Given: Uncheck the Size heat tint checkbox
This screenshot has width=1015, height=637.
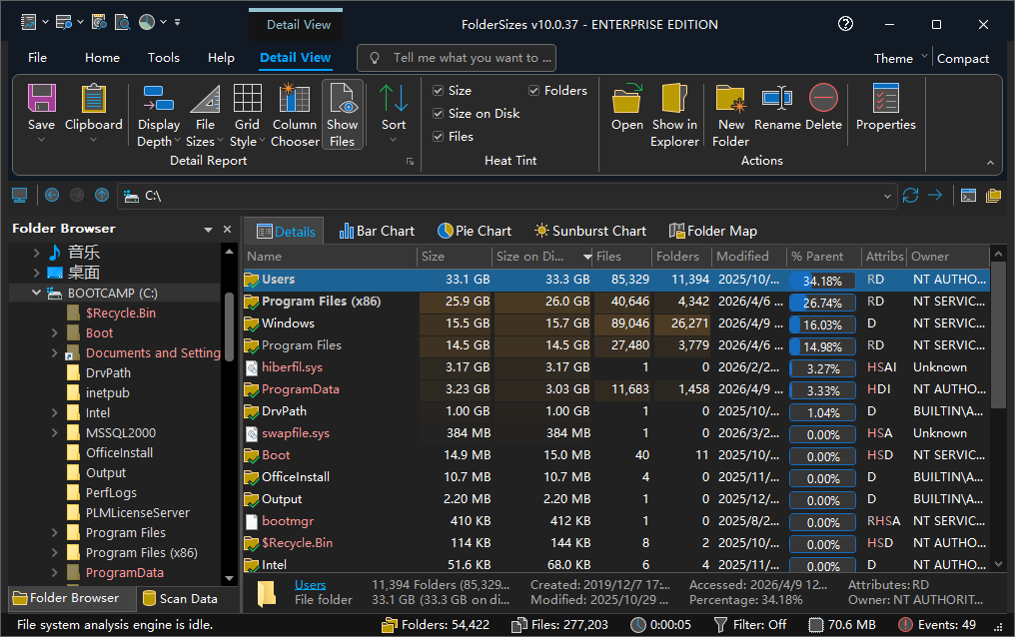Looking at the screenshot, I should click(x=439, y=91).
